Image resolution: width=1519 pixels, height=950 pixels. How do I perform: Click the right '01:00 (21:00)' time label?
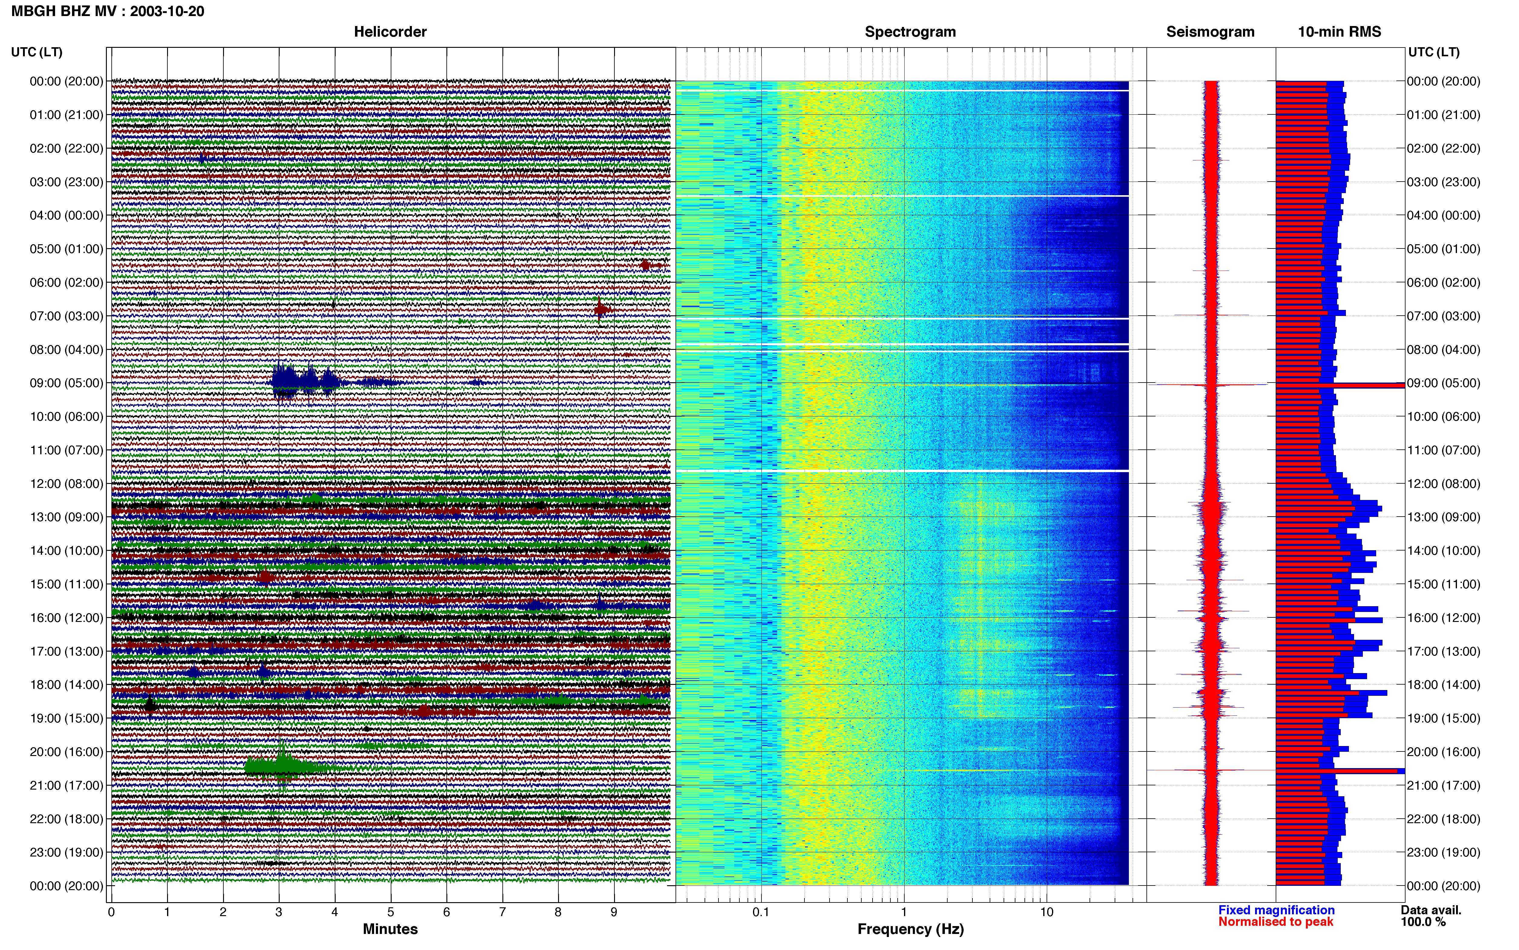[x=1444, y=115]
